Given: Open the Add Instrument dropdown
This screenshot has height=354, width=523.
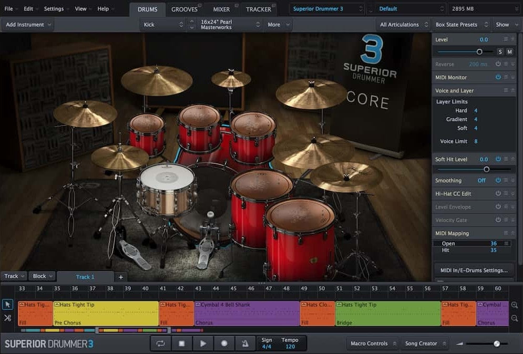Looking at the screenshot, I should click(28, 25).
